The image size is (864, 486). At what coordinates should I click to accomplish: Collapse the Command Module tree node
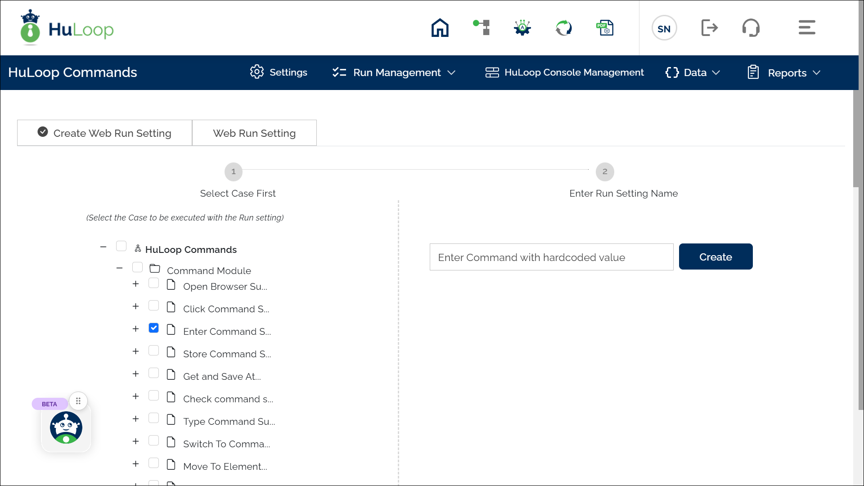119,268
